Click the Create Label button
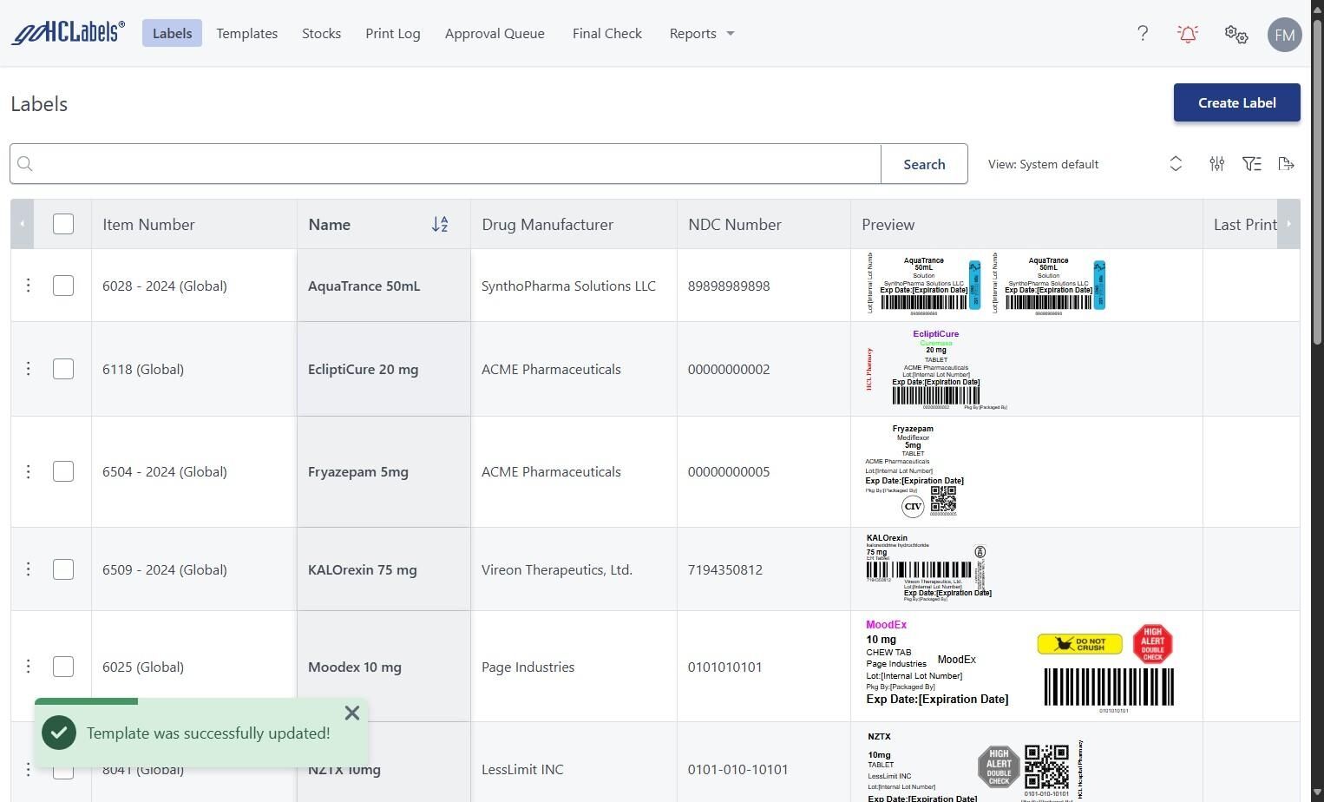The image size is (1324, 802). click(1236, 102)
